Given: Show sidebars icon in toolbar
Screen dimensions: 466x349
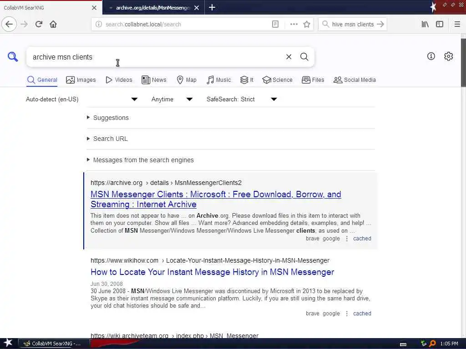Looking at the screenshot, I should coord(440,25).
